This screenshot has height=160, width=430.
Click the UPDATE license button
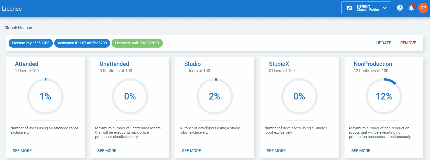pos(384,43)
